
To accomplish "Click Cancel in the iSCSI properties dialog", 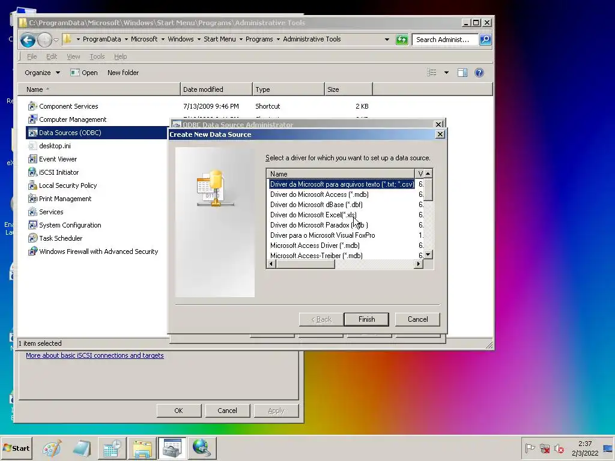I will (227, 411).
